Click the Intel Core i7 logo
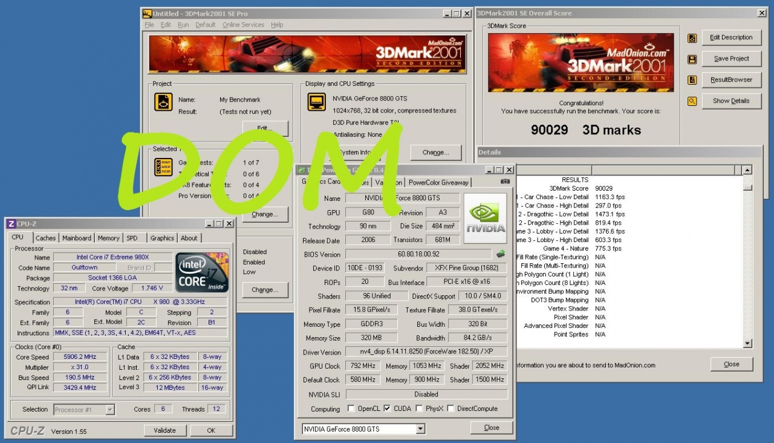This screenshot has height=443, width=774. 202,272
